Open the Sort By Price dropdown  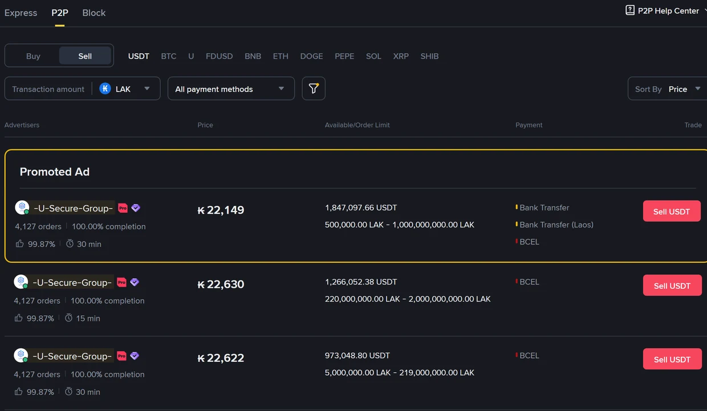(x=668, y=88)
